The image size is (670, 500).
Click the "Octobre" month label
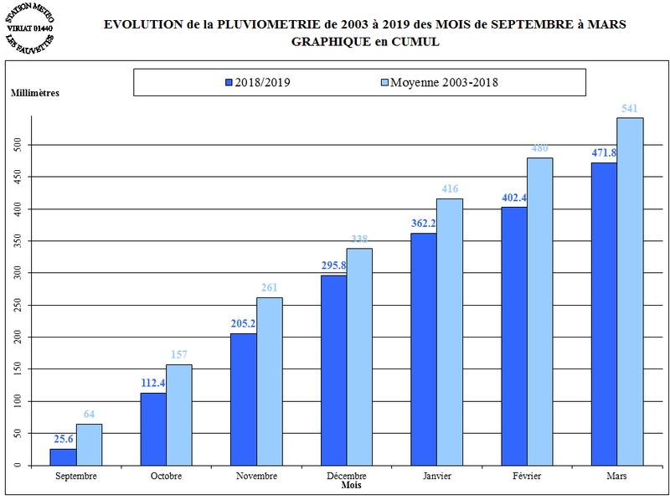point(166,476)
